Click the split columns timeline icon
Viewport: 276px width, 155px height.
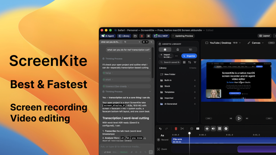point(198,129)
